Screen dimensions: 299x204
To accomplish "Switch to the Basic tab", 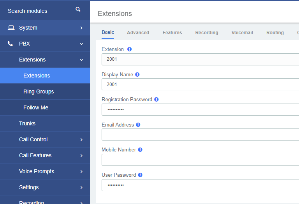I will click(108, 32).
